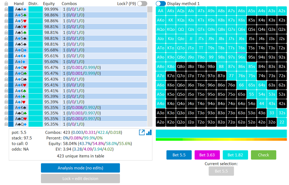Select the AKs cell in range grid
The image size is (289, 185).
click(x=171, y=11)
